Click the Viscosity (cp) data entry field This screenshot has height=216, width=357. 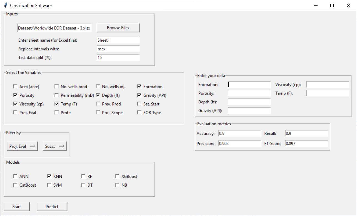pyautogui.click(x=328, y=85)
